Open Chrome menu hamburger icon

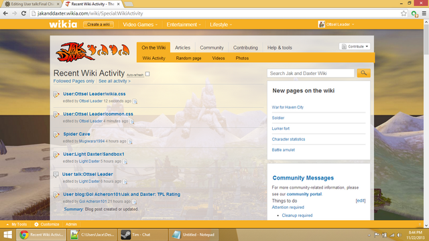[424, 13]
